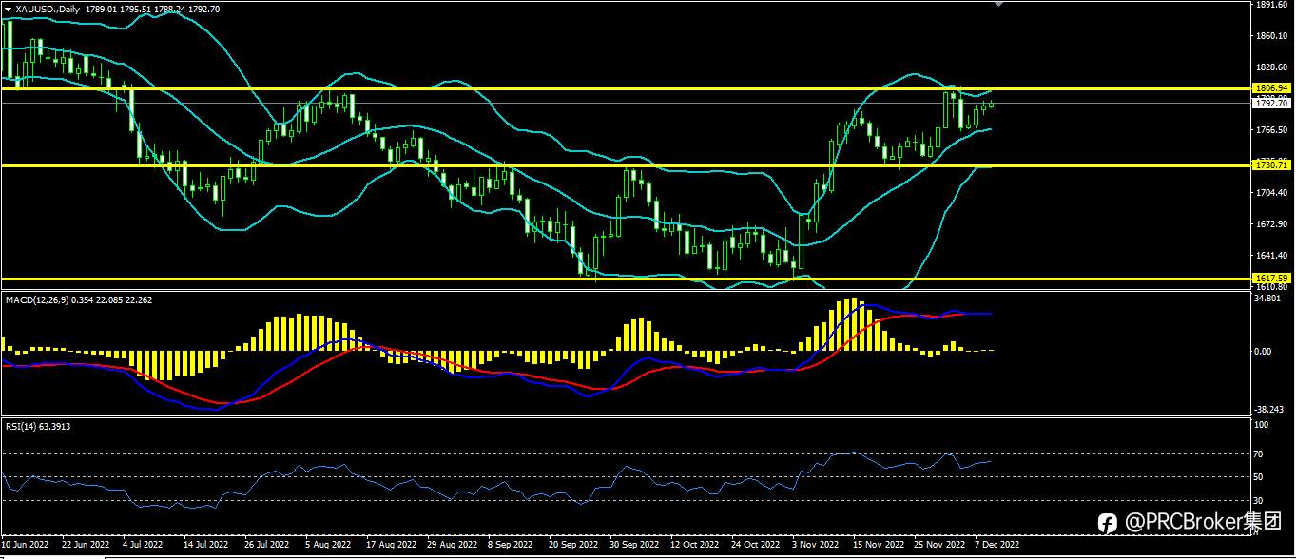Click the MACD scale value -38.243

point(1271,410)
